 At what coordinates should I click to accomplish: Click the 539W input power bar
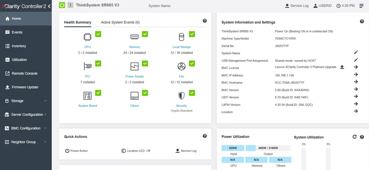pyautogui.click(x=233, y=148)
